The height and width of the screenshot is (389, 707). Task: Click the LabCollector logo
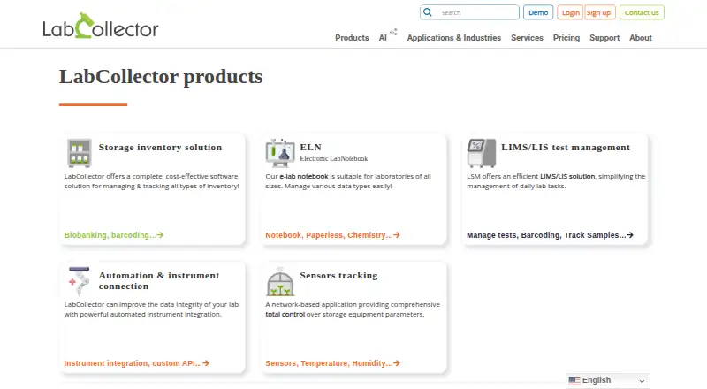[x=101, y=26]
